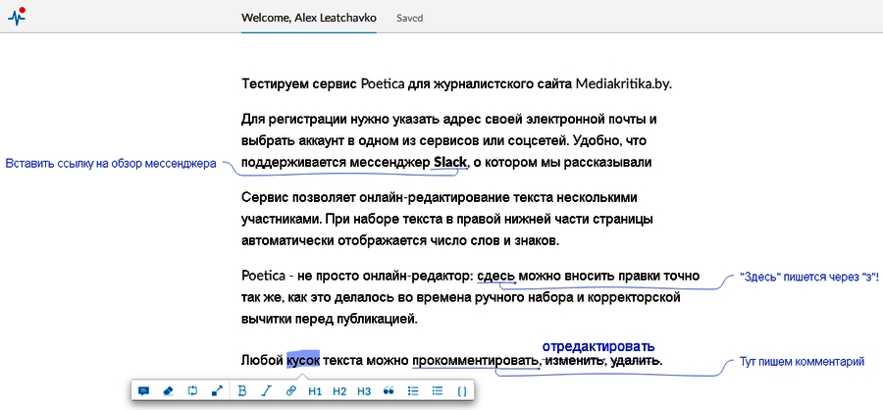This screenshot has height=410, width=883.
Task: Apply H1 heading style
Action: coord(315,390)
